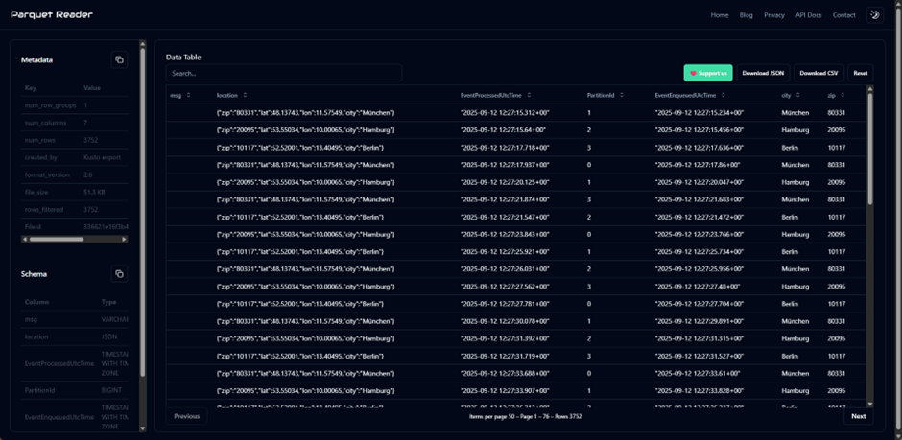Go to the Blog page
902x440 pixels.
click(747, 15)
